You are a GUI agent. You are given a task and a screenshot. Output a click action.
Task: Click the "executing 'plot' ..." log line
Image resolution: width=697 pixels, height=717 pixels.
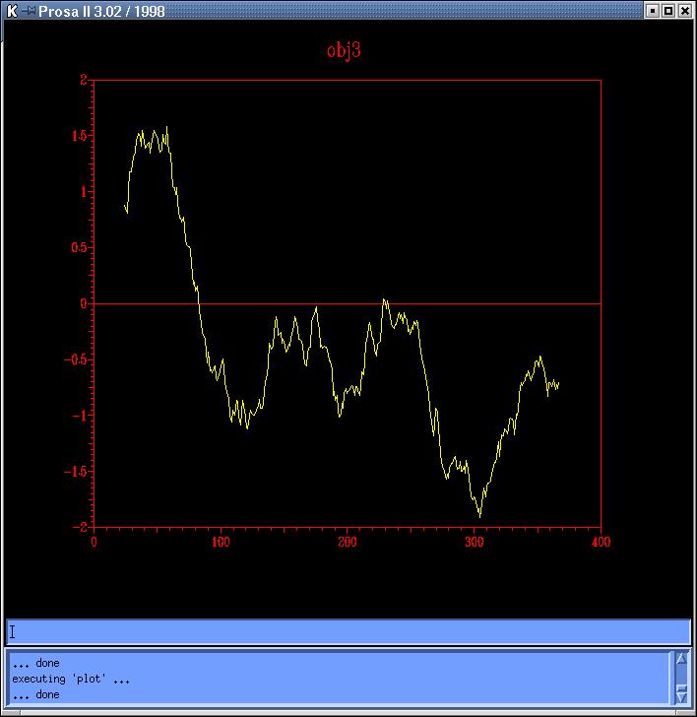(x=71, y=679)
